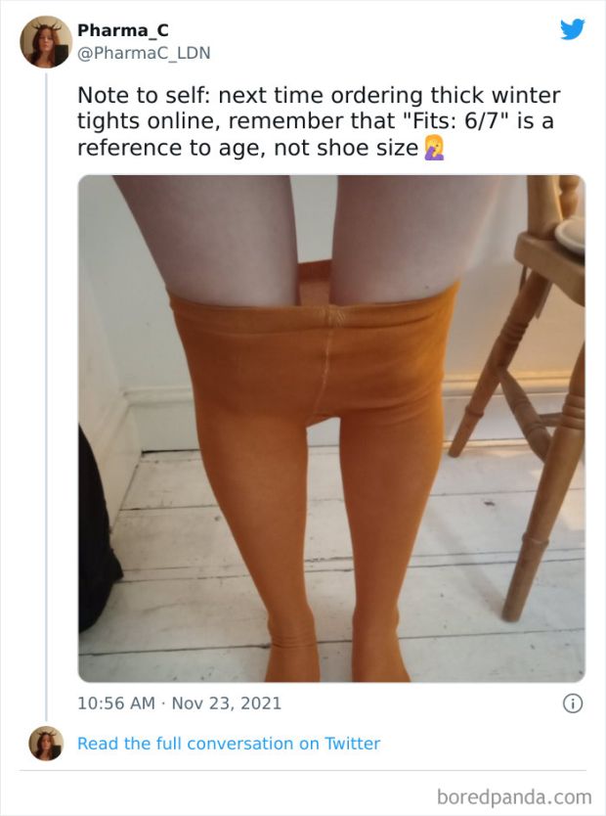
Task: Click the tweet text about winter tights
Action: point(319,121)
